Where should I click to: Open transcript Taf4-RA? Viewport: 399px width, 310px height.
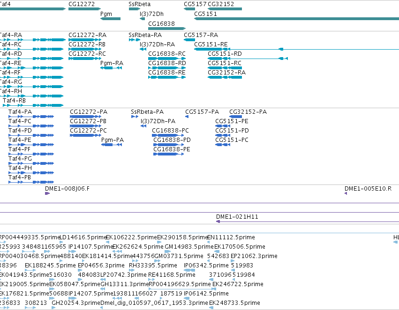pyautogui.click(x=33, y=40)
